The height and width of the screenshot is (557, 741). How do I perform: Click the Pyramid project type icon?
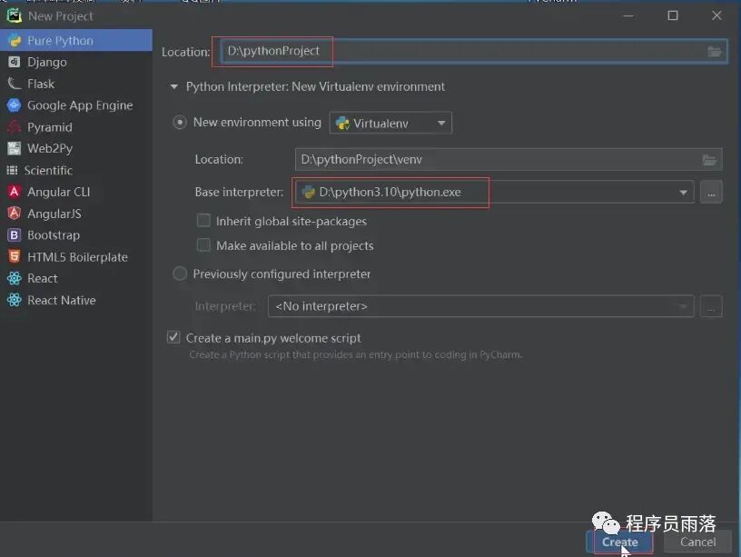pyautogui.click(x=15, y=126)
